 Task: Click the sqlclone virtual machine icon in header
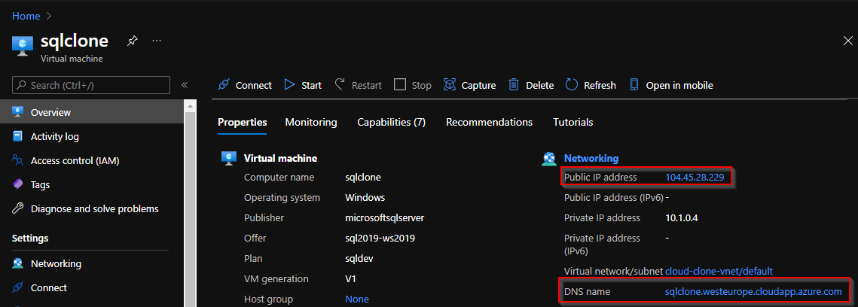click(x=23, y=46)
